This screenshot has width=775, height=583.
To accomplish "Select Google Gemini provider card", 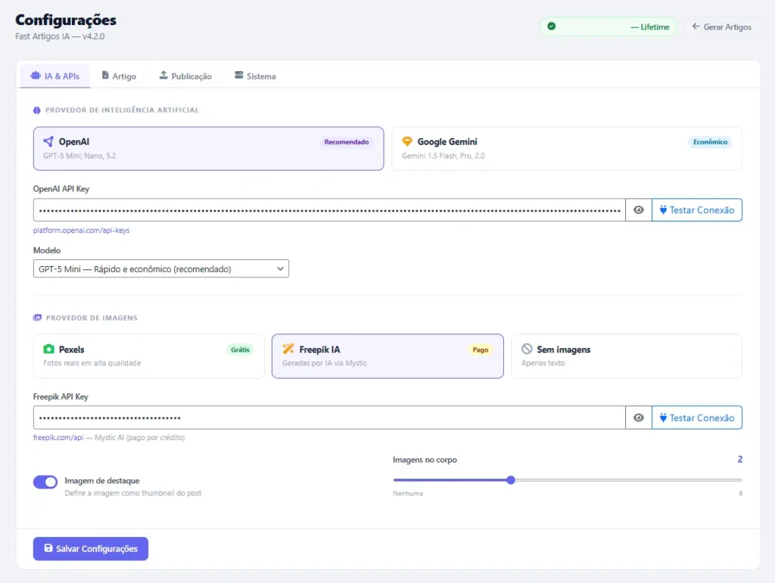I will 567,149.
